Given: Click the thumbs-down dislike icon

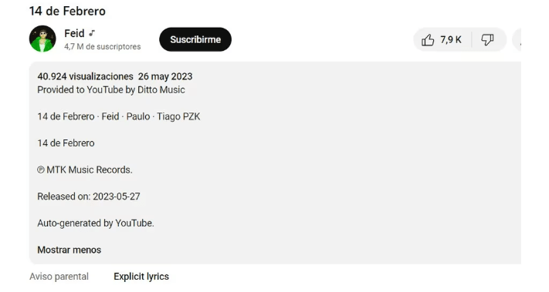Looking at the screenshot, I should [x=487, y=40].
